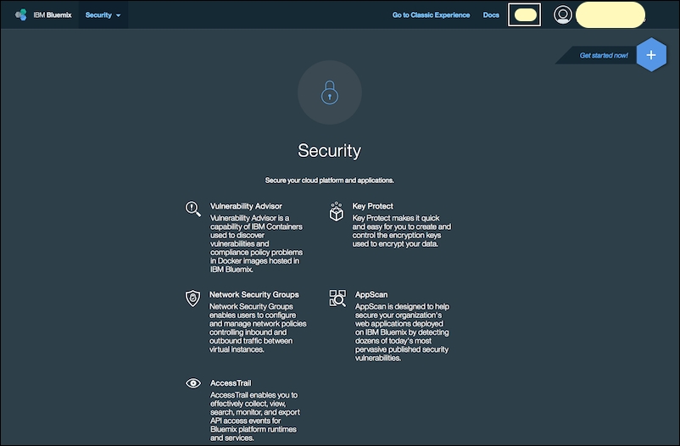Click the Key Protect description text
Viewport: 680px width, 446px height.
click(x=402, y=231)
